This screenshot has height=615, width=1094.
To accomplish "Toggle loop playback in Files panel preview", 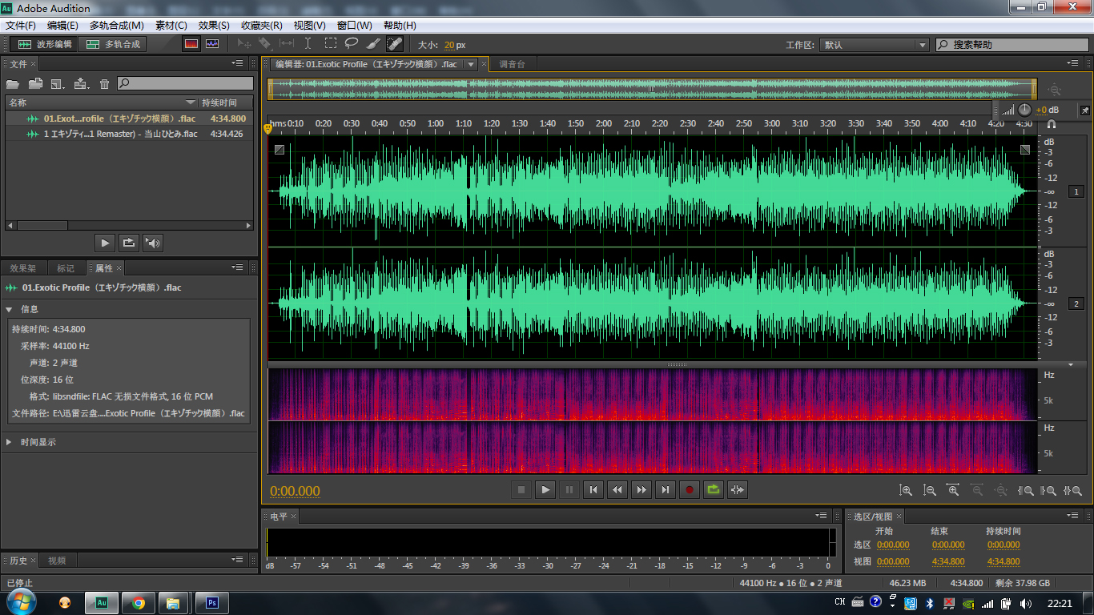I will coord(128,243).
